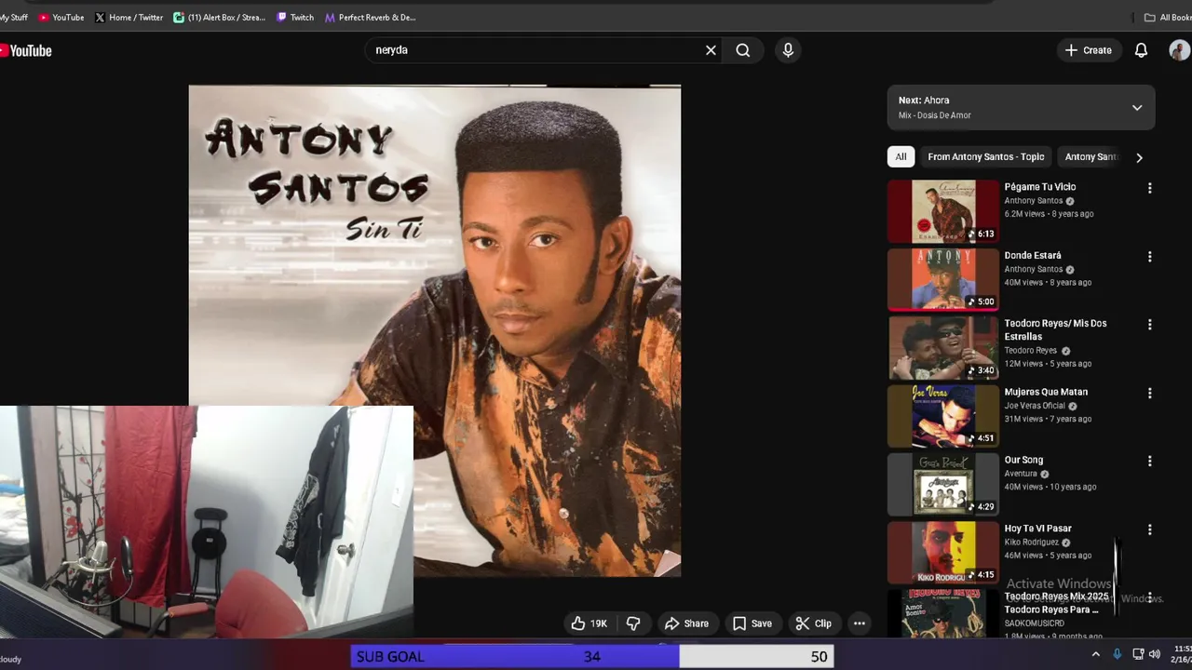The width and height of the screenshot is (1192, 670).
Task: Like the video with 19K likes
Action: (x=589, y=623)
